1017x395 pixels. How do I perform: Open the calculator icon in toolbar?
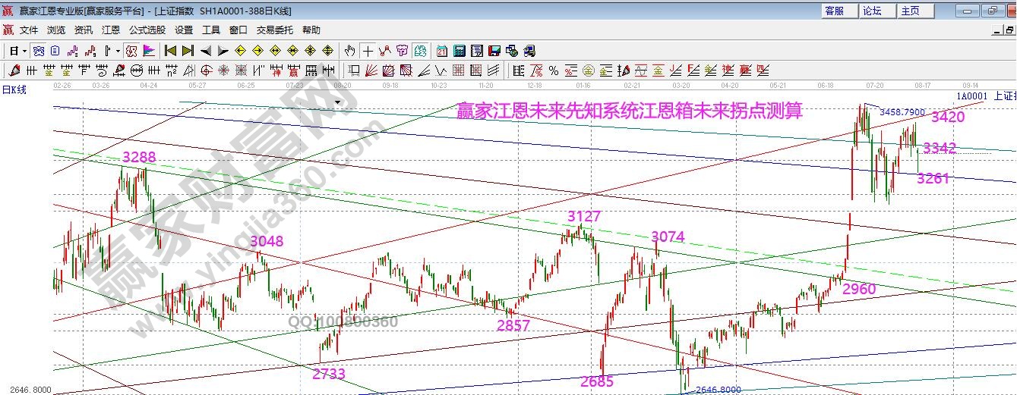pos(460,51)
